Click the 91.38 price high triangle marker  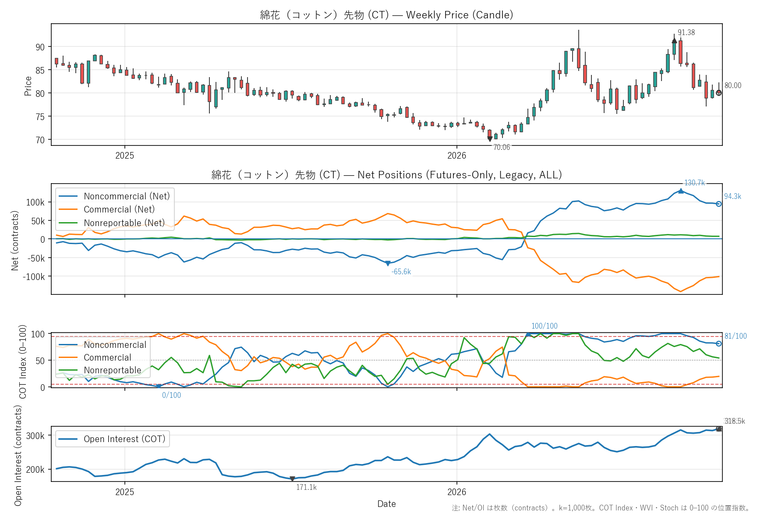[674, 41]
